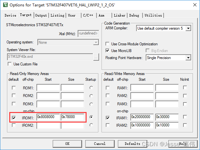
Task: Open the Operating system dropdown
Action: 68,42
